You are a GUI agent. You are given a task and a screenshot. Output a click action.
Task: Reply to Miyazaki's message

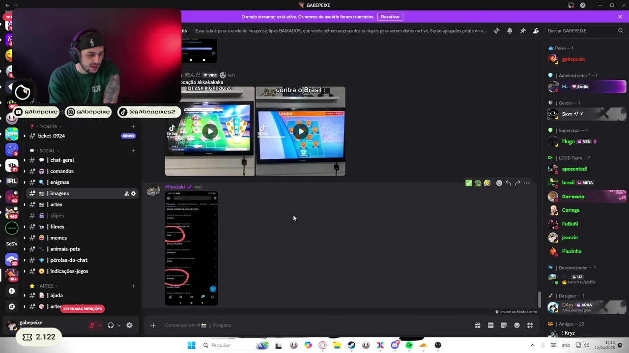(508, 183)
